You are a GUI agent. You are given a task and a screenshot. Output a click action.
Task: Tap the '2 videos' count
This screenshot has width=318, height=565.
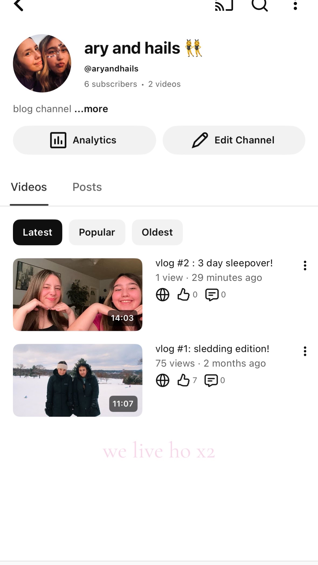[x=164, y=84]
